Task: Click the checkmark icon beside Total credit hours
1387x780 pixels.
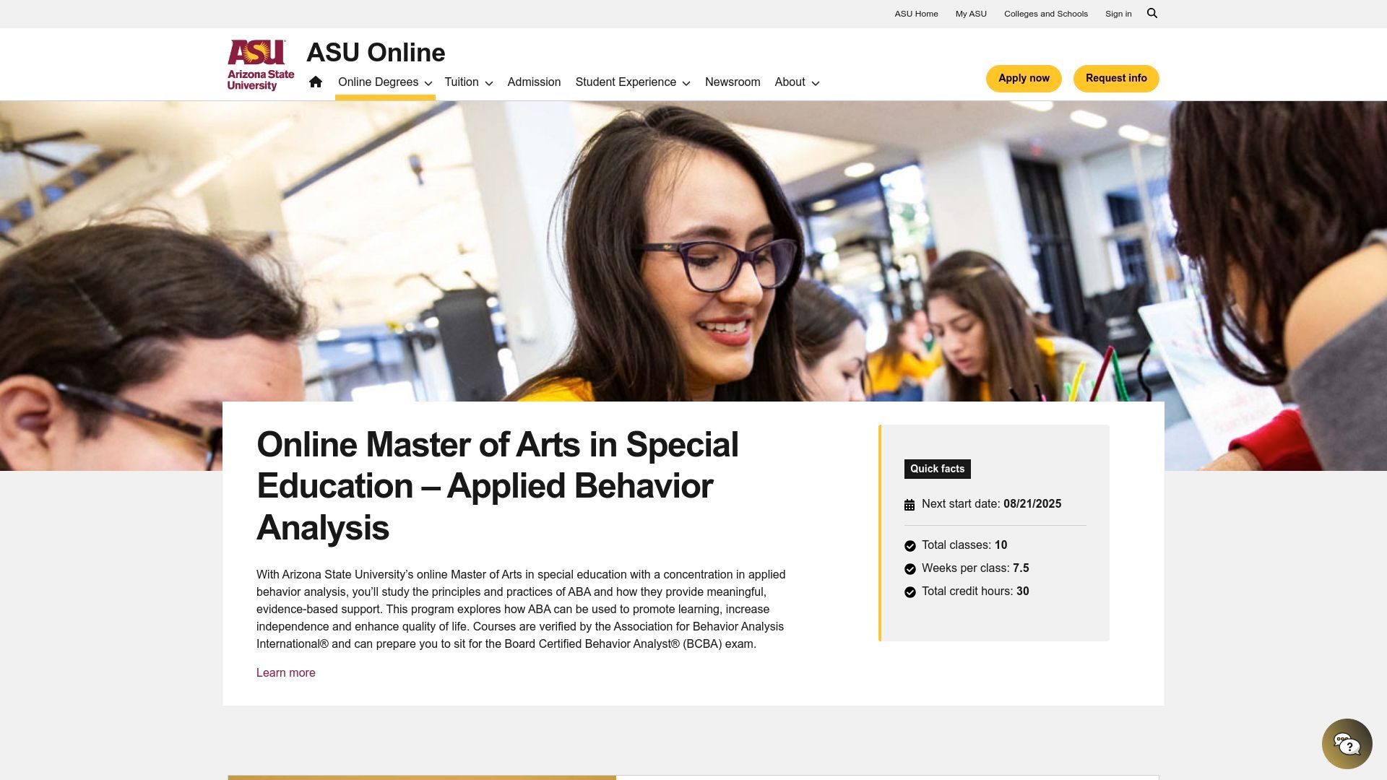Action: pos(909,591)
